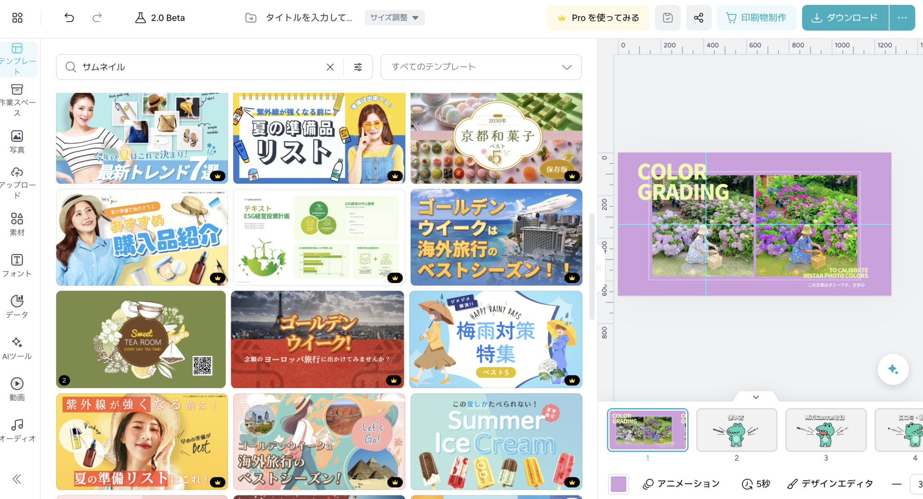Open the search filter settings icon
Screen dimensions: 923x499
tap(358, 67)
